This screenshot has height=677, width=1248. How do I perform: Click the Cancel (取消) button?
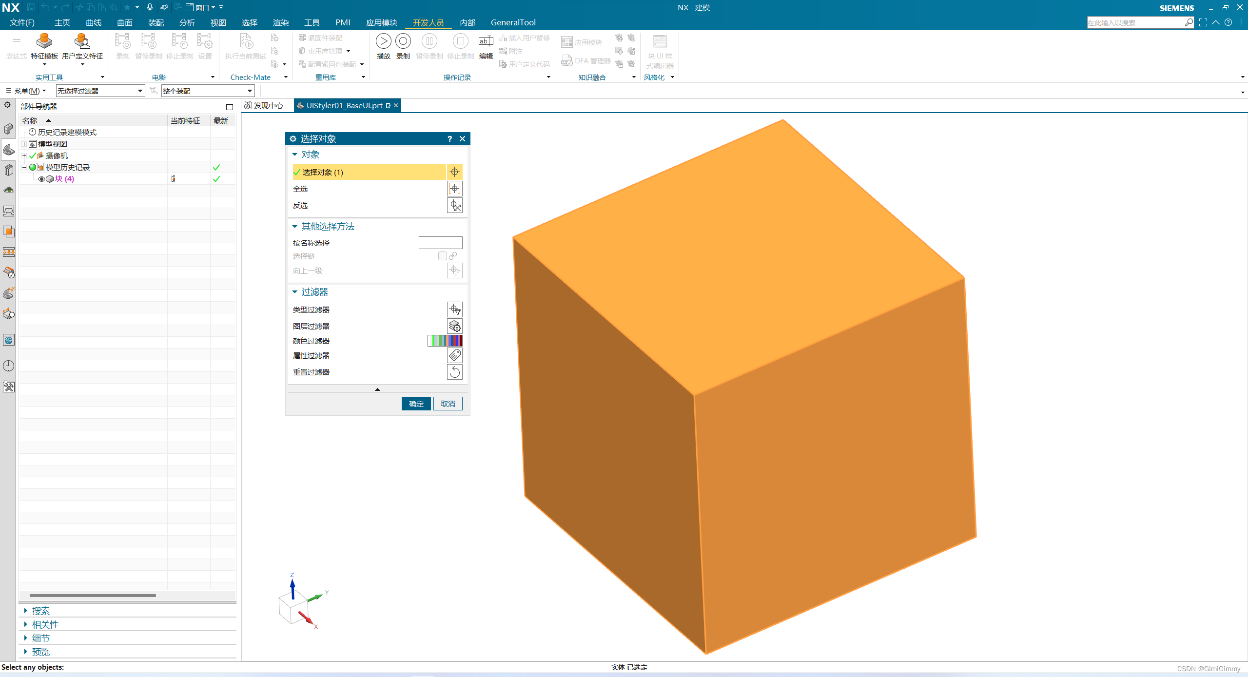(448, 404)
